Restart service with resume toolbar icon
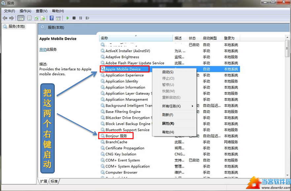 [87, 18]
